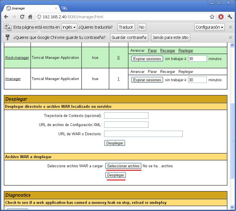
Task: Click the red AdBlock extension icon
Action: (221, 17)
